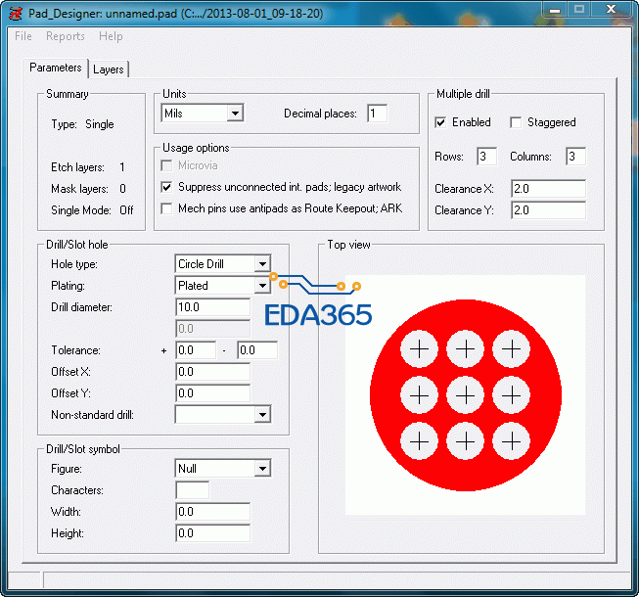The image size is (639, 597).
Task: Click the negative Tolerance field
Action: (257, 350)
